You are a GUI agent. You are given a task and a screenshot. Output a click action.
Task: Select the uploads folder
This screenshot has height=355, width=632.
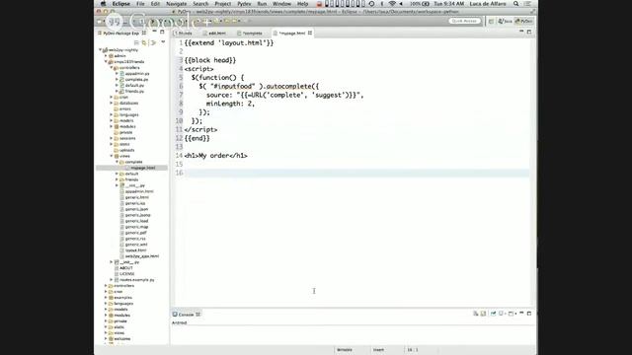[x=126, y=150]
